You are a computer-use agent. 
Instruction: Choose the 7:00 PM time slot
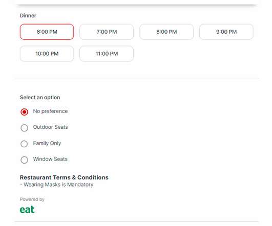click(107, 32)
